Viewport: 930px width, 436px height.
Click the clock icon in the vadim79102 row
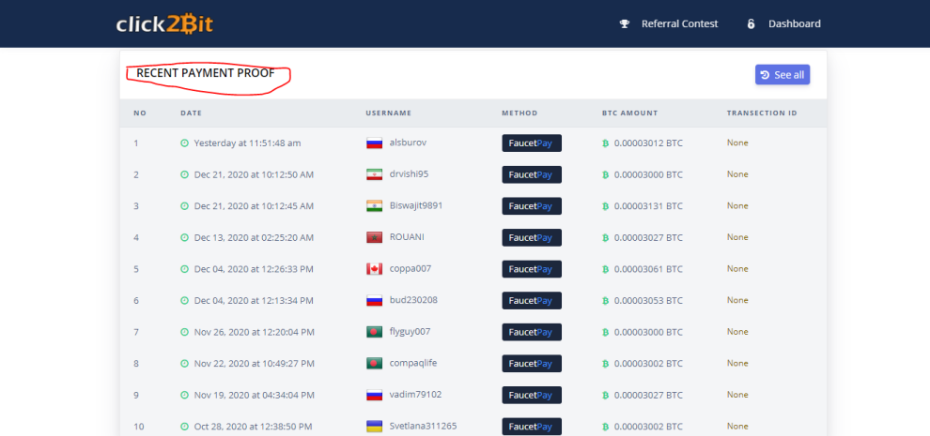coord(184,395)
